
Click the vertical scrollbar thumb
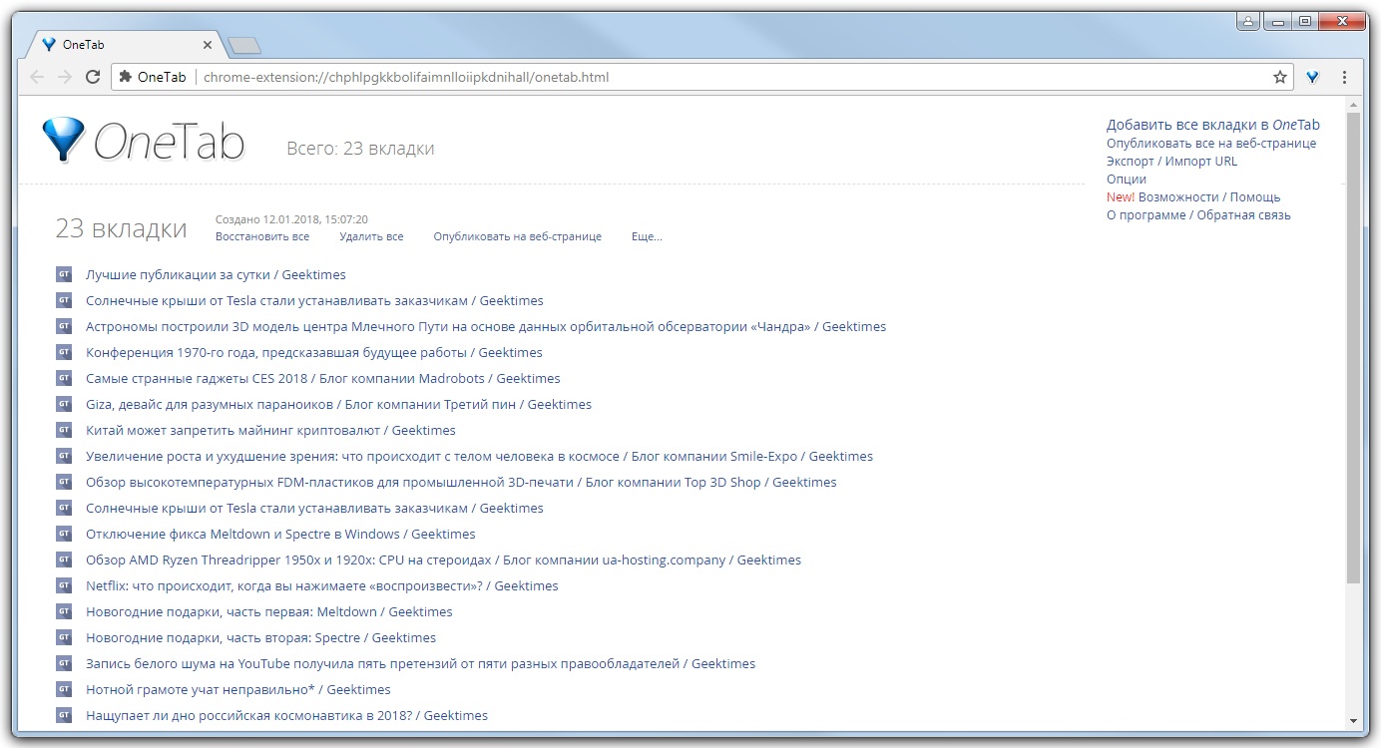tap(1353, 347)
